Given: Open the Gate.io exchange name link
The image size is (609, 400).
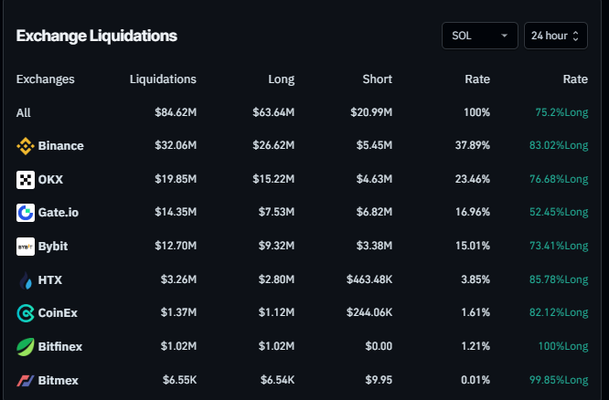Looking at the screenshot, I should [59, 213].
